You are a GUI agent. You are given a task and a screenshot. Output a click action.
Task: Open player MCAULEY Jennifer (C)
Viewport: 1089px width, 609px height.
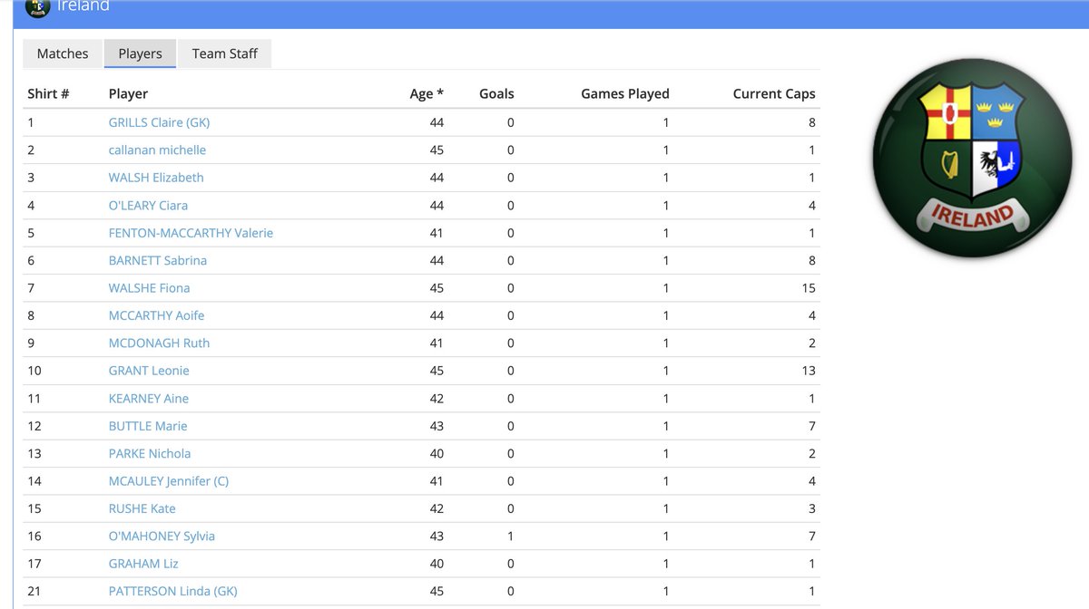pos(169,481)
